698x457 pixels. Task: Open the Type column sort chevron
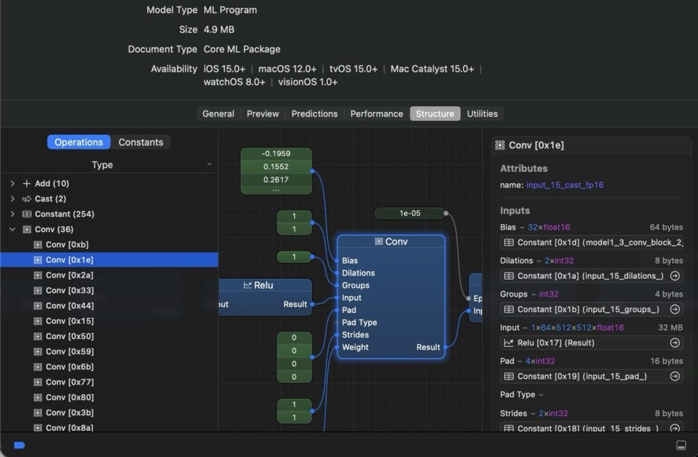[x=209, y=164]
